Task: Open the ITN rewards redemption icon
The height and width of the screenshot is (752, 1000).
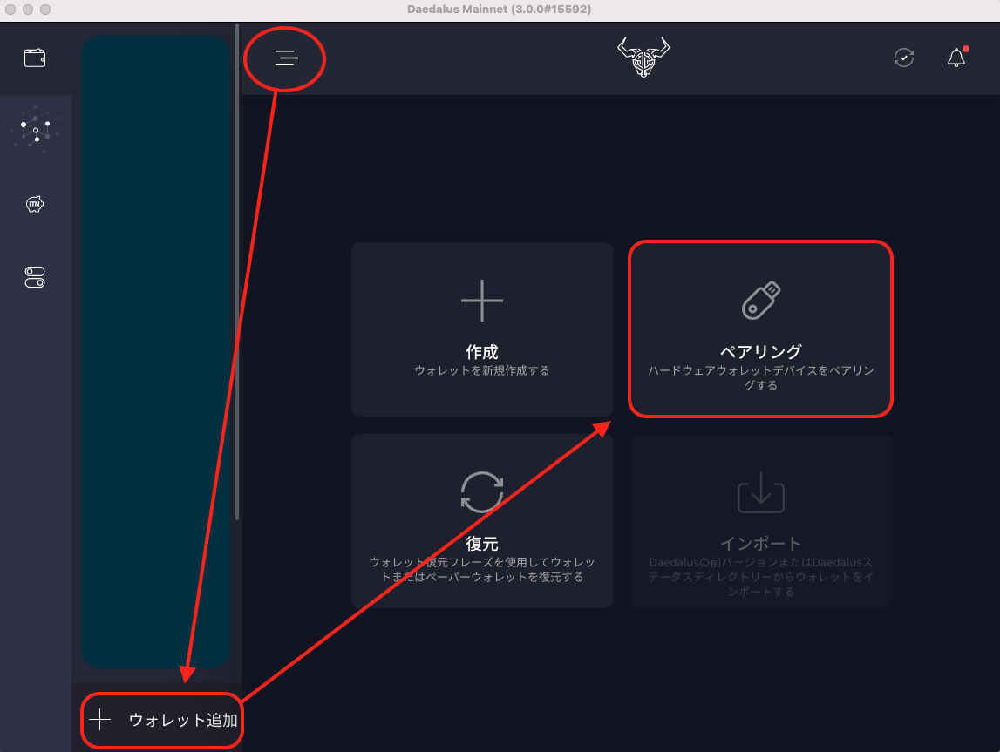Action: coord(35,204)
